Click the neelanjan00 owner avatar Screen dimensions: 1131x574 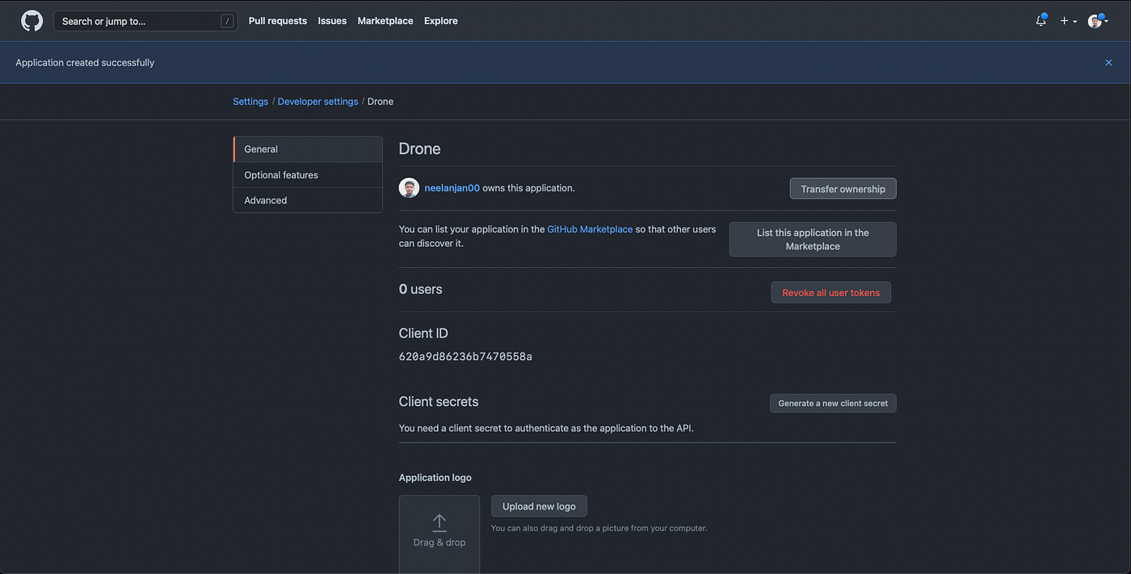(409, 188)
